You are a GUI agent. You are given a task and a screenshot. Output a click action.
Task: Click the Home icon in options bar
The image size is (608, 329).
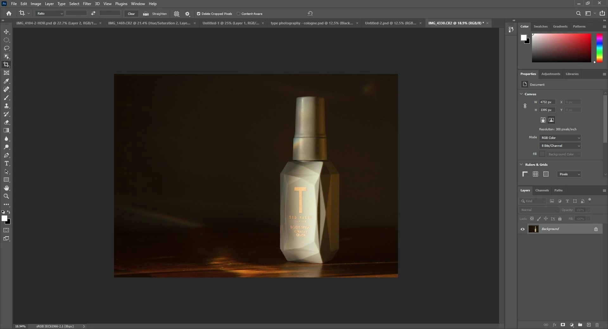click(x=9, y=13)
